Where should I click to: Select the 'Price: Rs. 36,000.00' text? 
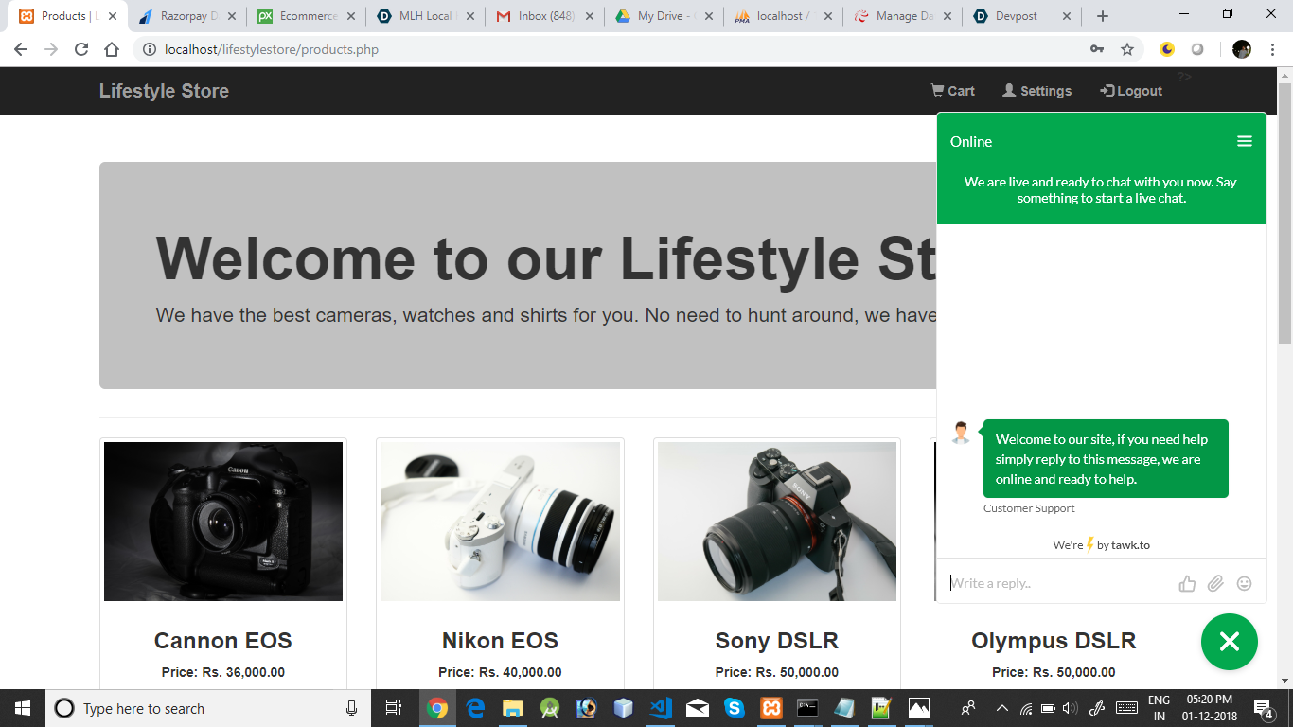pyautogui.click(x=223, y=672)
